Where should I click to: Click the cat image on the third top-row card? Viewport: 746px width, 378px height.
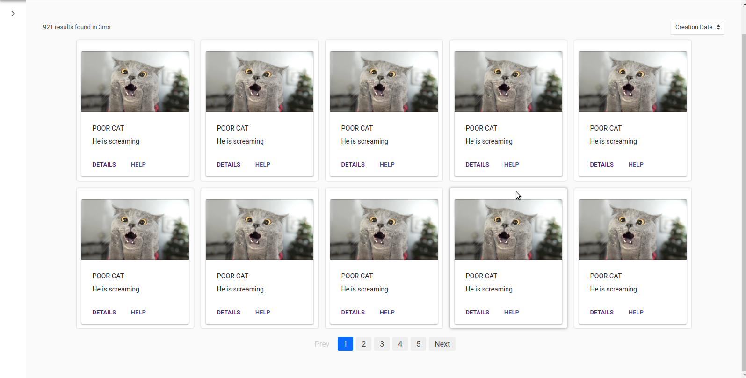pyautogui.click(x=384, y=81)
